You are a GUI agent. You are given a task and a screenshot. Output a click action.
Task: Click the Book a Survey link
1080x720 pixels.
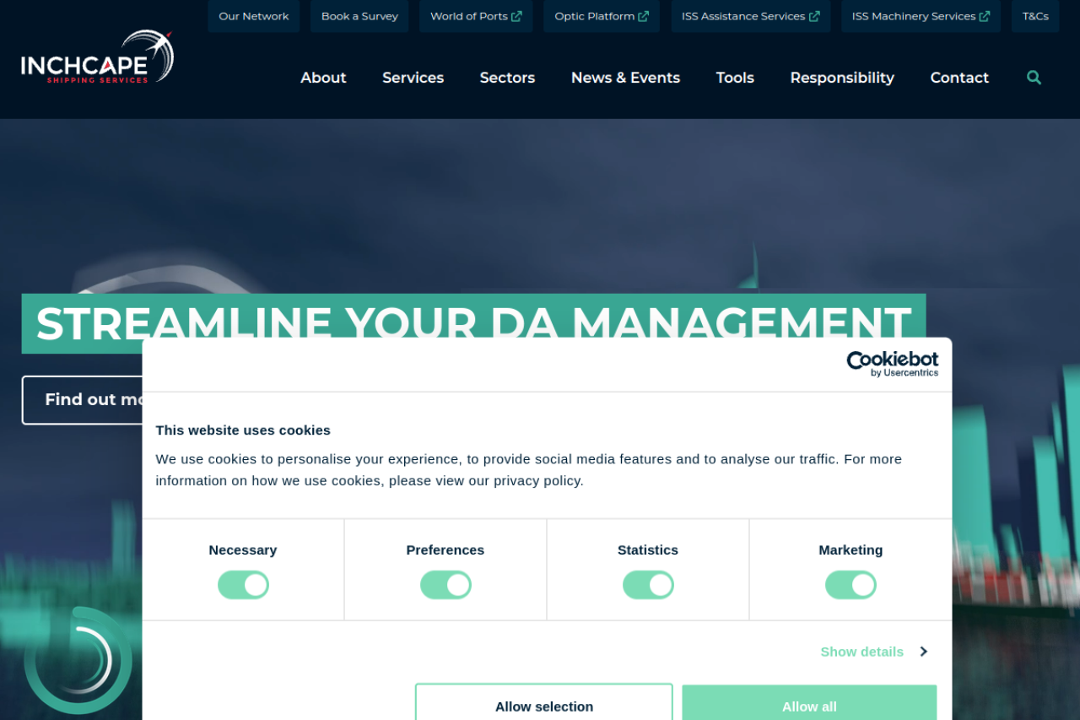click(359, 16)
